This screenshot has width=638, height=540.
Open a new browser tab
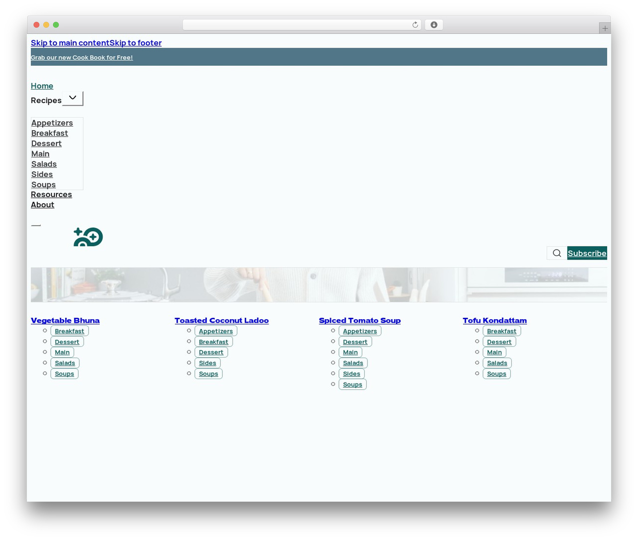point(605,28)
